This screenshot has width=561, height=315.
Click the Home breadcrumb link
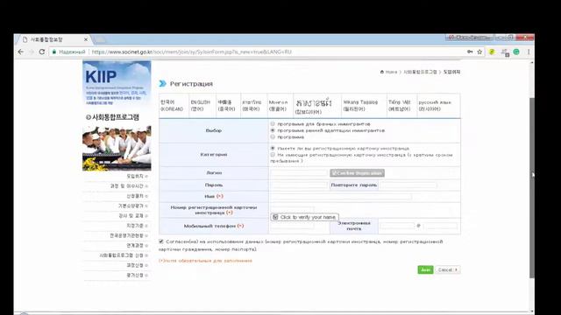391,72
